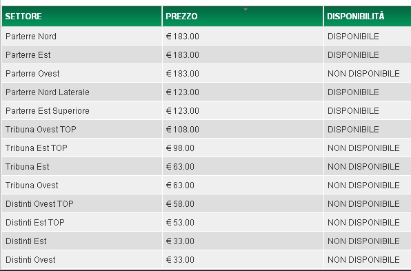This screenshot has height=271, width=411.
Task: Click Tribuna Est TOP sector cell
Action: (x=82, y=148)
